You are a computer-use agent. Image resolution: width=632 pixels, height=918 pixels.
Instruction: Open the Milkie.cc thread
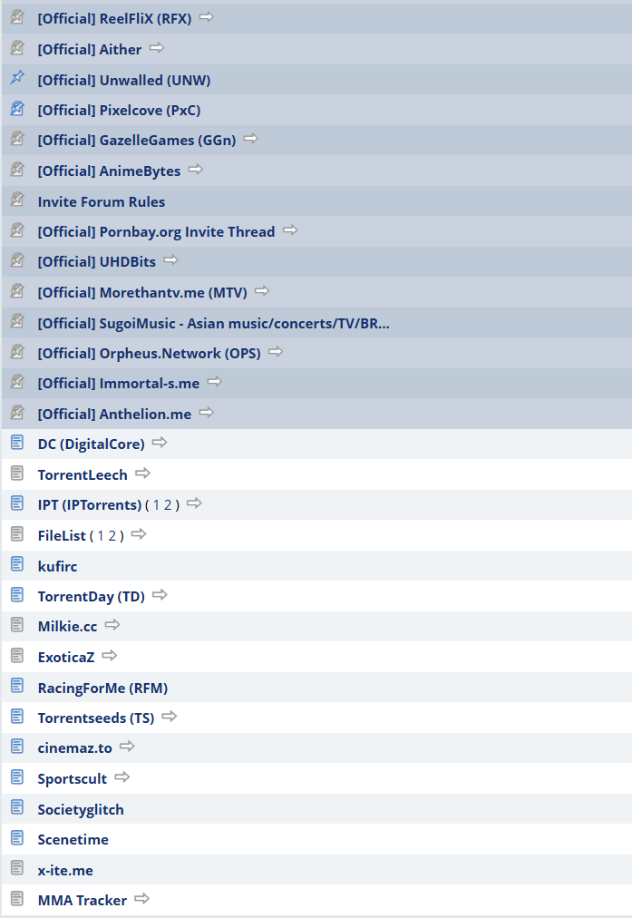click(x=67, y=627)
